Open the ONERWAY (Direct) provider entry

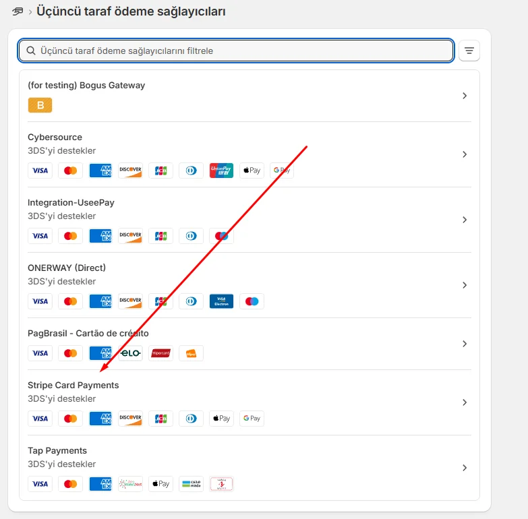point(250,285)
